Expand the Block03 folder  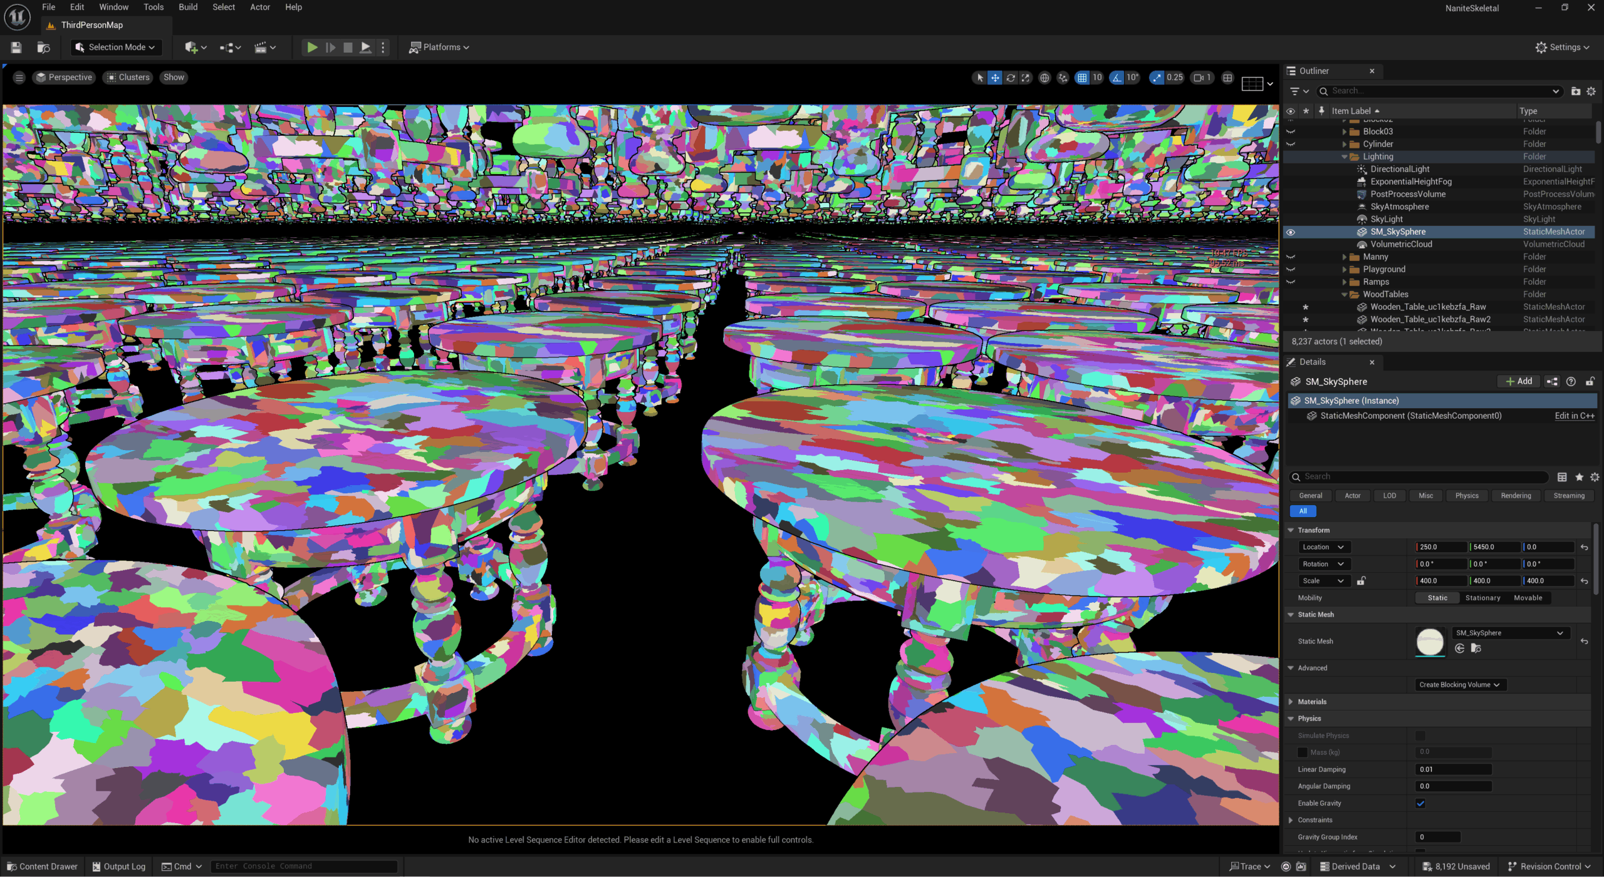pos(1344,131)
